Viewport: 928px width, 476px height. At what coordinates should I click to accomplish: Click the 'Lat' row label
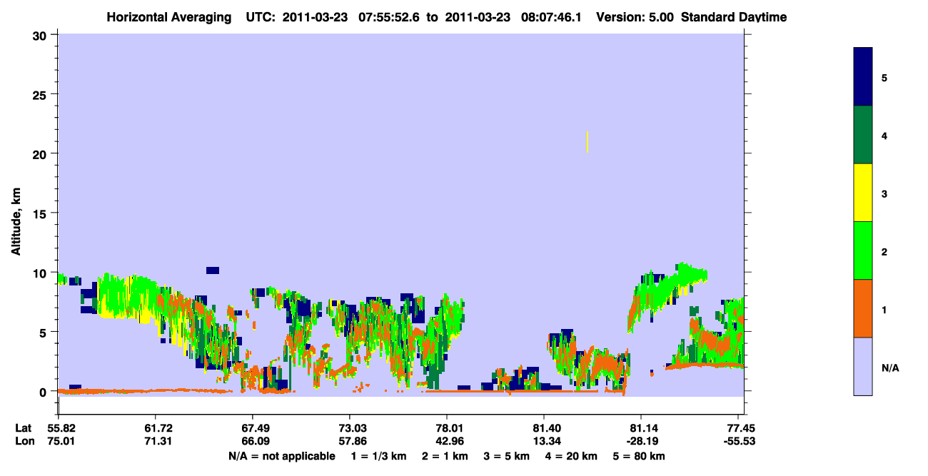pyautogui.click(x=24, y=428)
